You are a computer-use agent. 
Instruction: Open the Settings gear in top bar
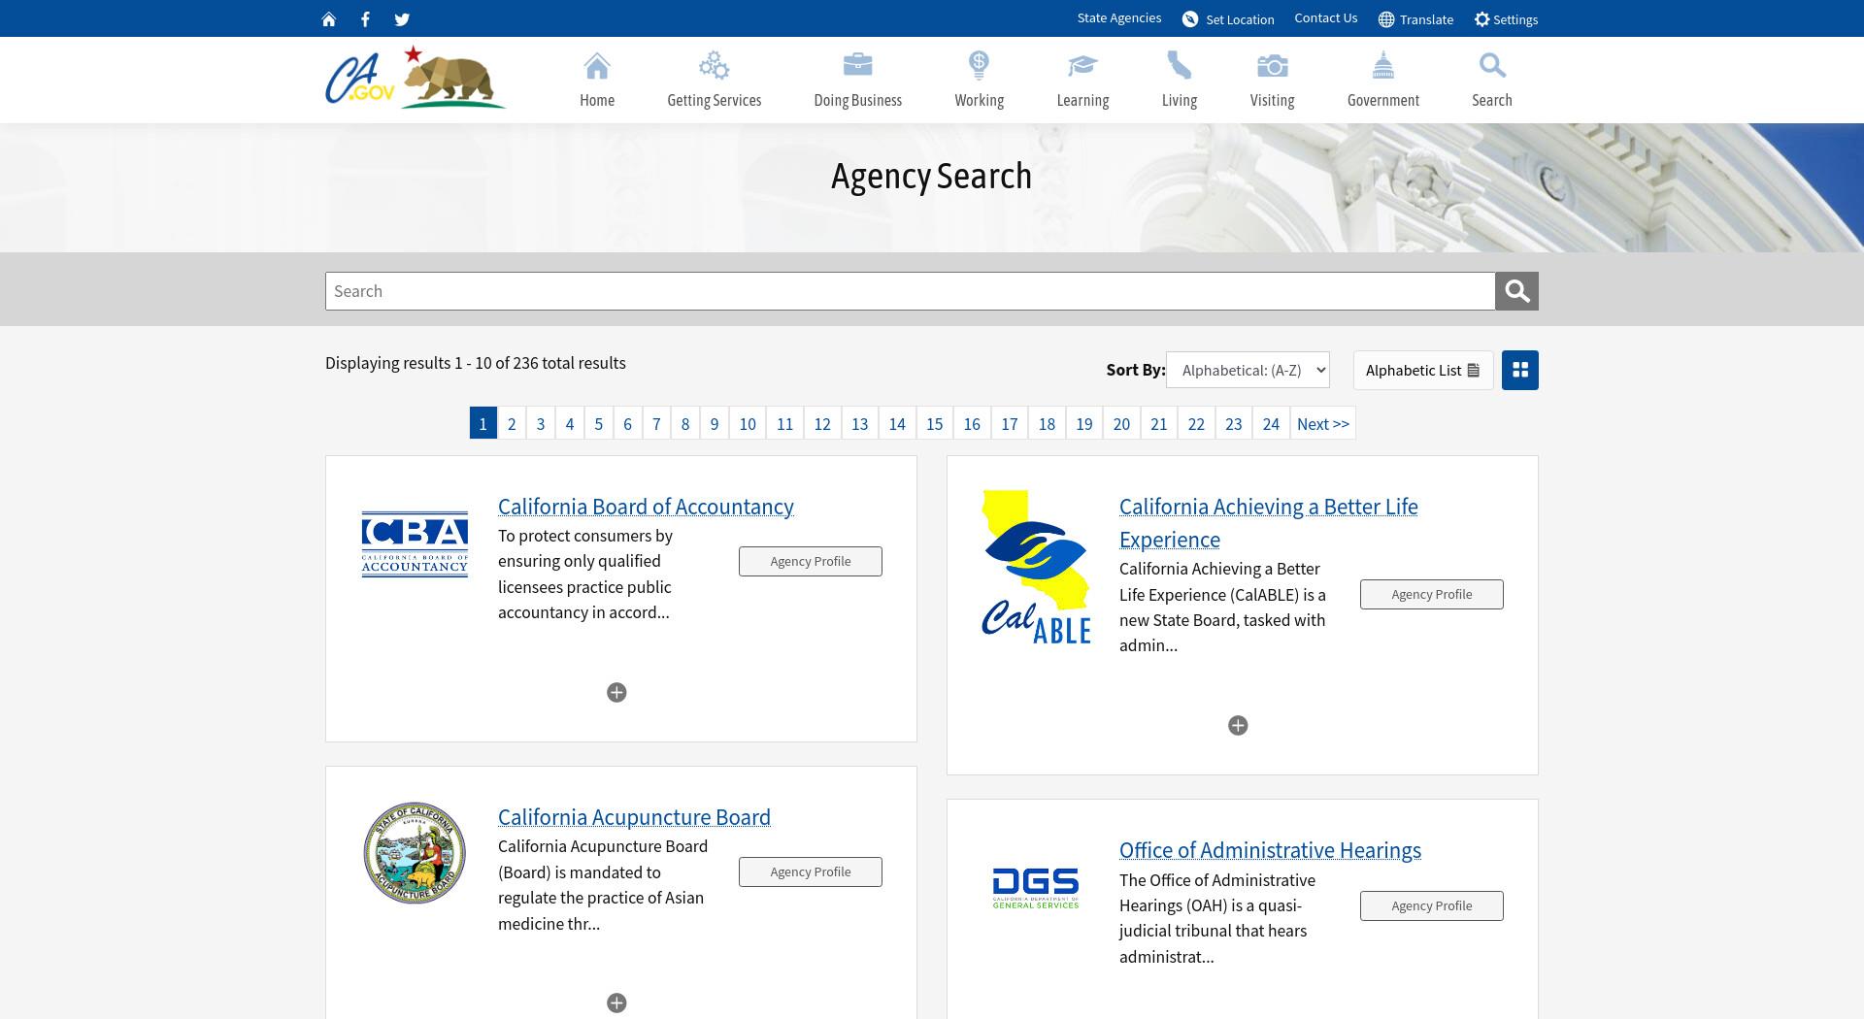pos(1481,19)
